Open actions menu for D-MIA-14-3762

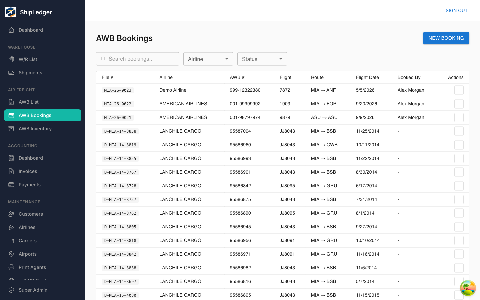pos(459,213)
